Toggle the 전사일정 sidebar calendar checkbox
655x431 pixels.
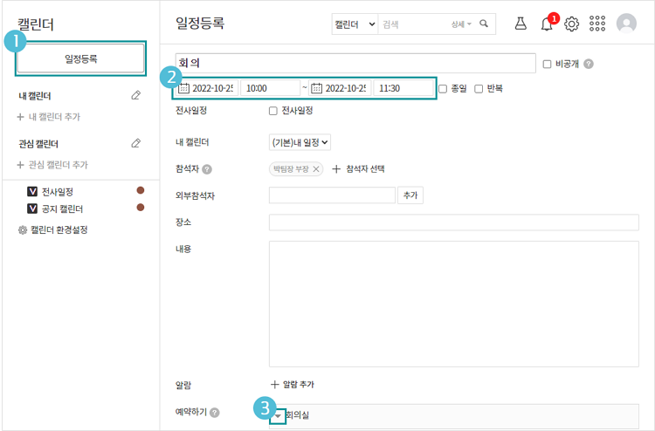(x=32, y=192)
